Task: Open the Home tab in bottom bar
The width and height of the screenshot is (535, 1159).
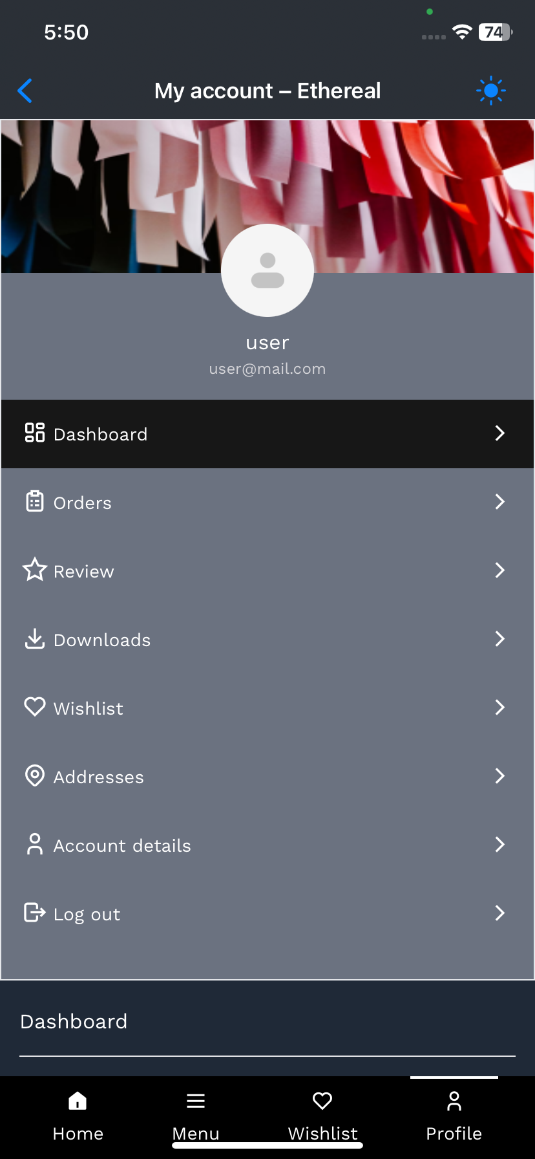Action: pos(78,1117)
